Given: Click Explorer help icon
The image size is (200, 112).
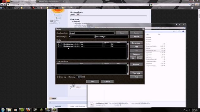Looking at the screenshot, I should 183,31.
